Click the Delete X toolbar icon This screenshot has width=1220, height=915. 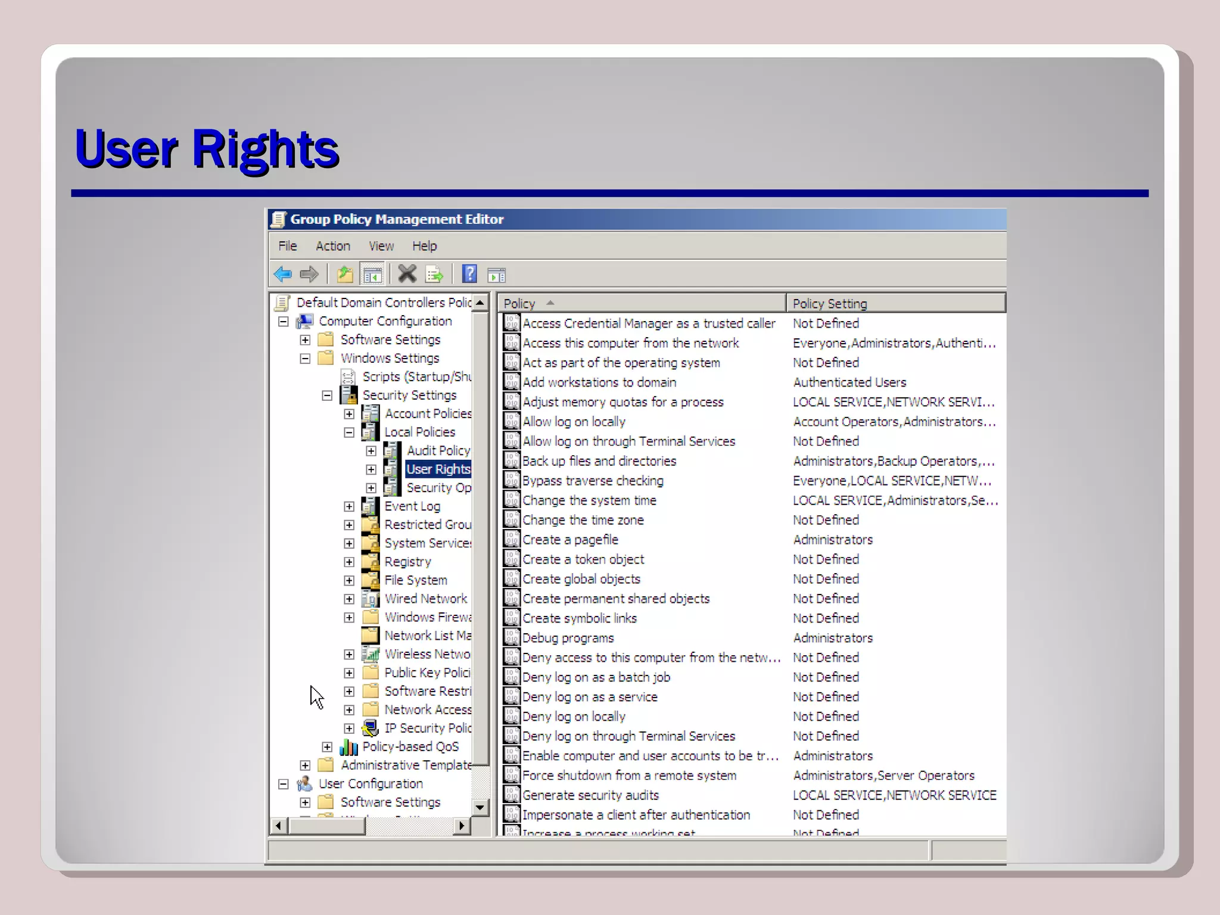coord(407,274)
